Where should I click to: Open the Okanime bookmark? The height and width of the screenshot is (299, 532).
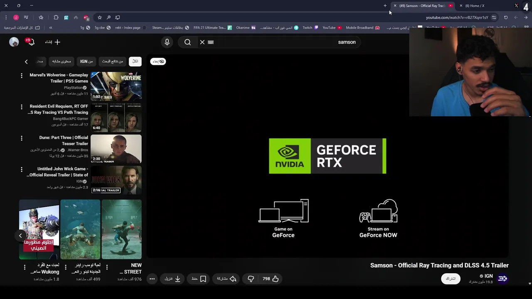tap(246, 28)
